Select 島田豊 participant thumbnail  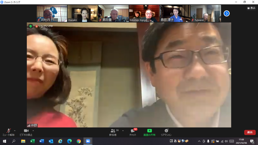click(113, 13)
